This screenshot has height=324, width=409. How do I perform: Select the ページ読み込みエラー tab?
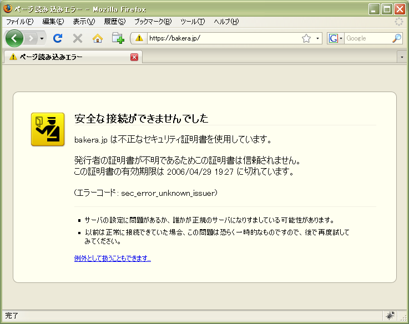tap(73, 57)
